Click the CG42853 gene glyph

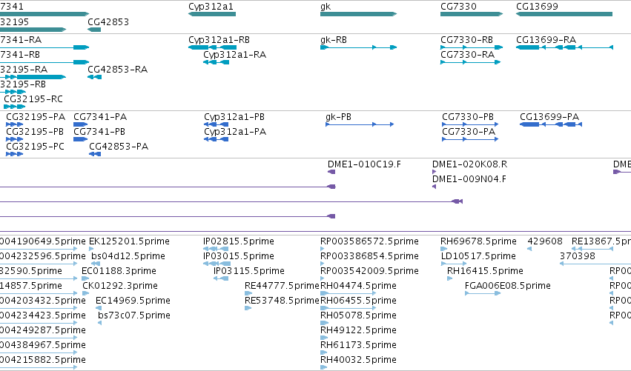click(x=94, y=30)
